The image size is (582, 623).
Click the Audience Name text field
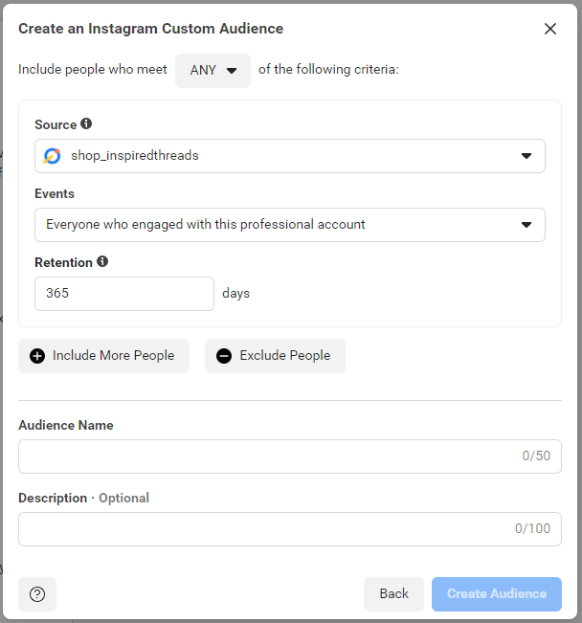(x=290, y=456)
